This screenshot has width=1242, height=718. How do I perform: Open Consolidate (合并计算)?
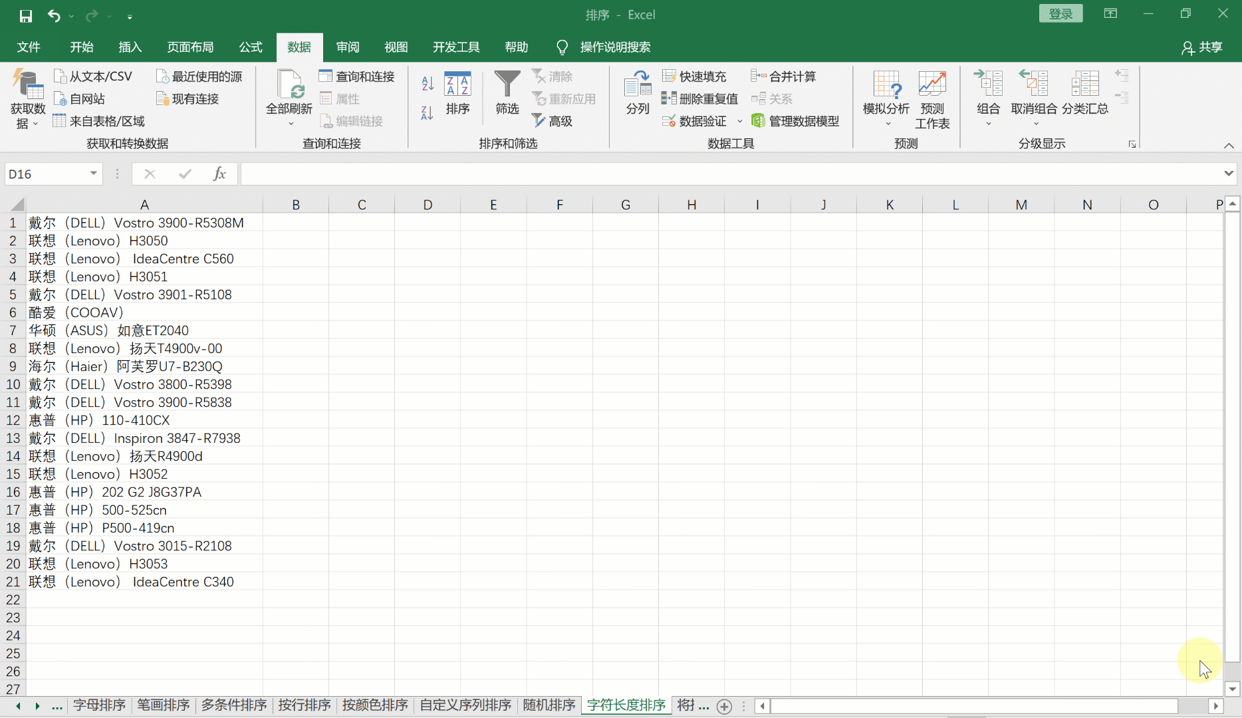[x=783, y=76]
